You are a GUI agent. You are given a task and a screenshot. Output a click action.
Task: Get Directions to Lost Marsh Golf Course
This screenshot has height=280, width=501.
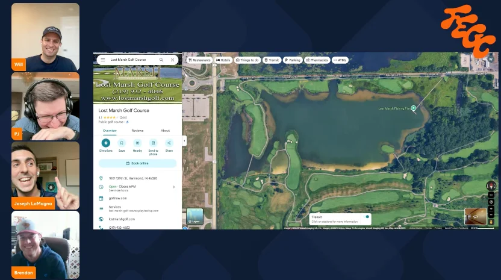(106, 143)
